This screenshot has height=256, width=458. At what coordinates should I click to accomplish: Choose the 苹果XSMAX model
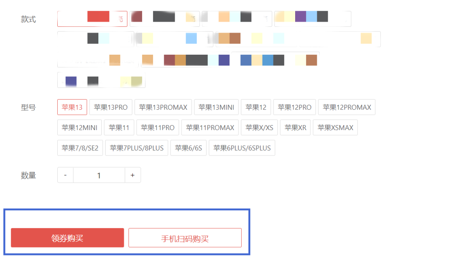[335, 128]
